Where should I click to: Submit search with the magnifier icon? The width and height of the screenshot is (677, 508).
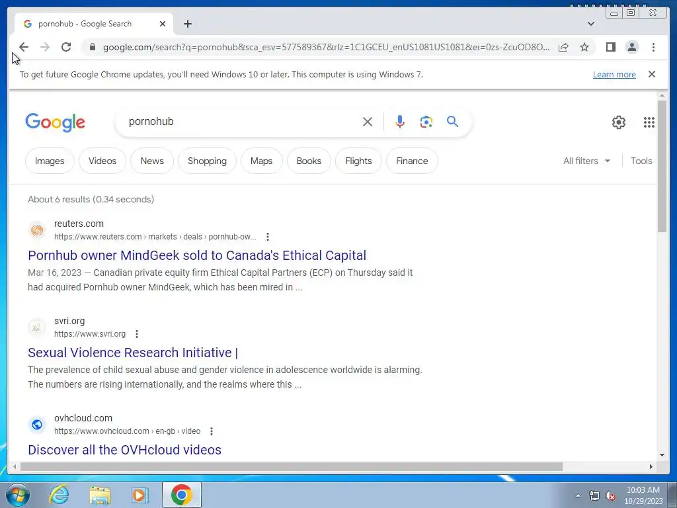pos(452,122)
